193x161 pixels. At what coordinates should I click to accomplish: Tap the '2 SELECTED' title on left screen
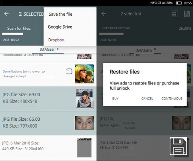click(x=31, y=14)
